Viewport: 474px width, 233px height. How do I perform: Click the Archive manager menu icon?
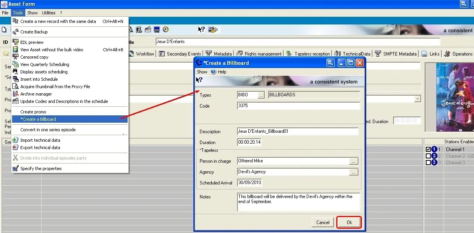[16, 94]
